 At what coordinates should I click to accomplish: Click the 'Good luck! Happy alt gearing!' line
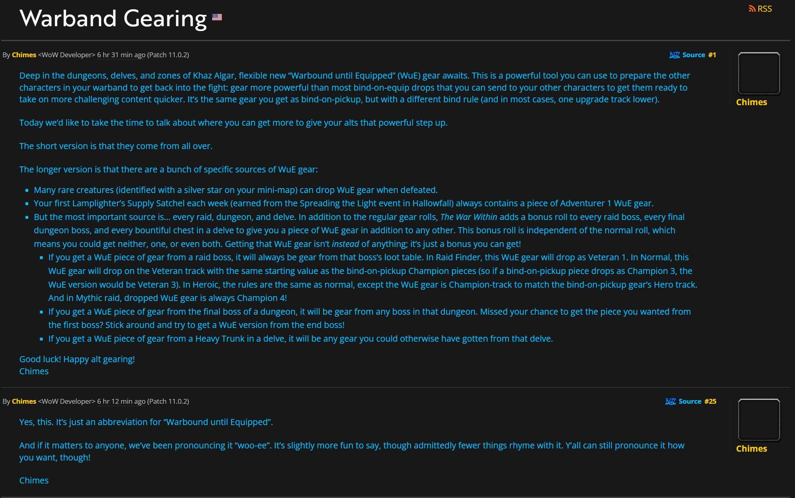(77, 359)
